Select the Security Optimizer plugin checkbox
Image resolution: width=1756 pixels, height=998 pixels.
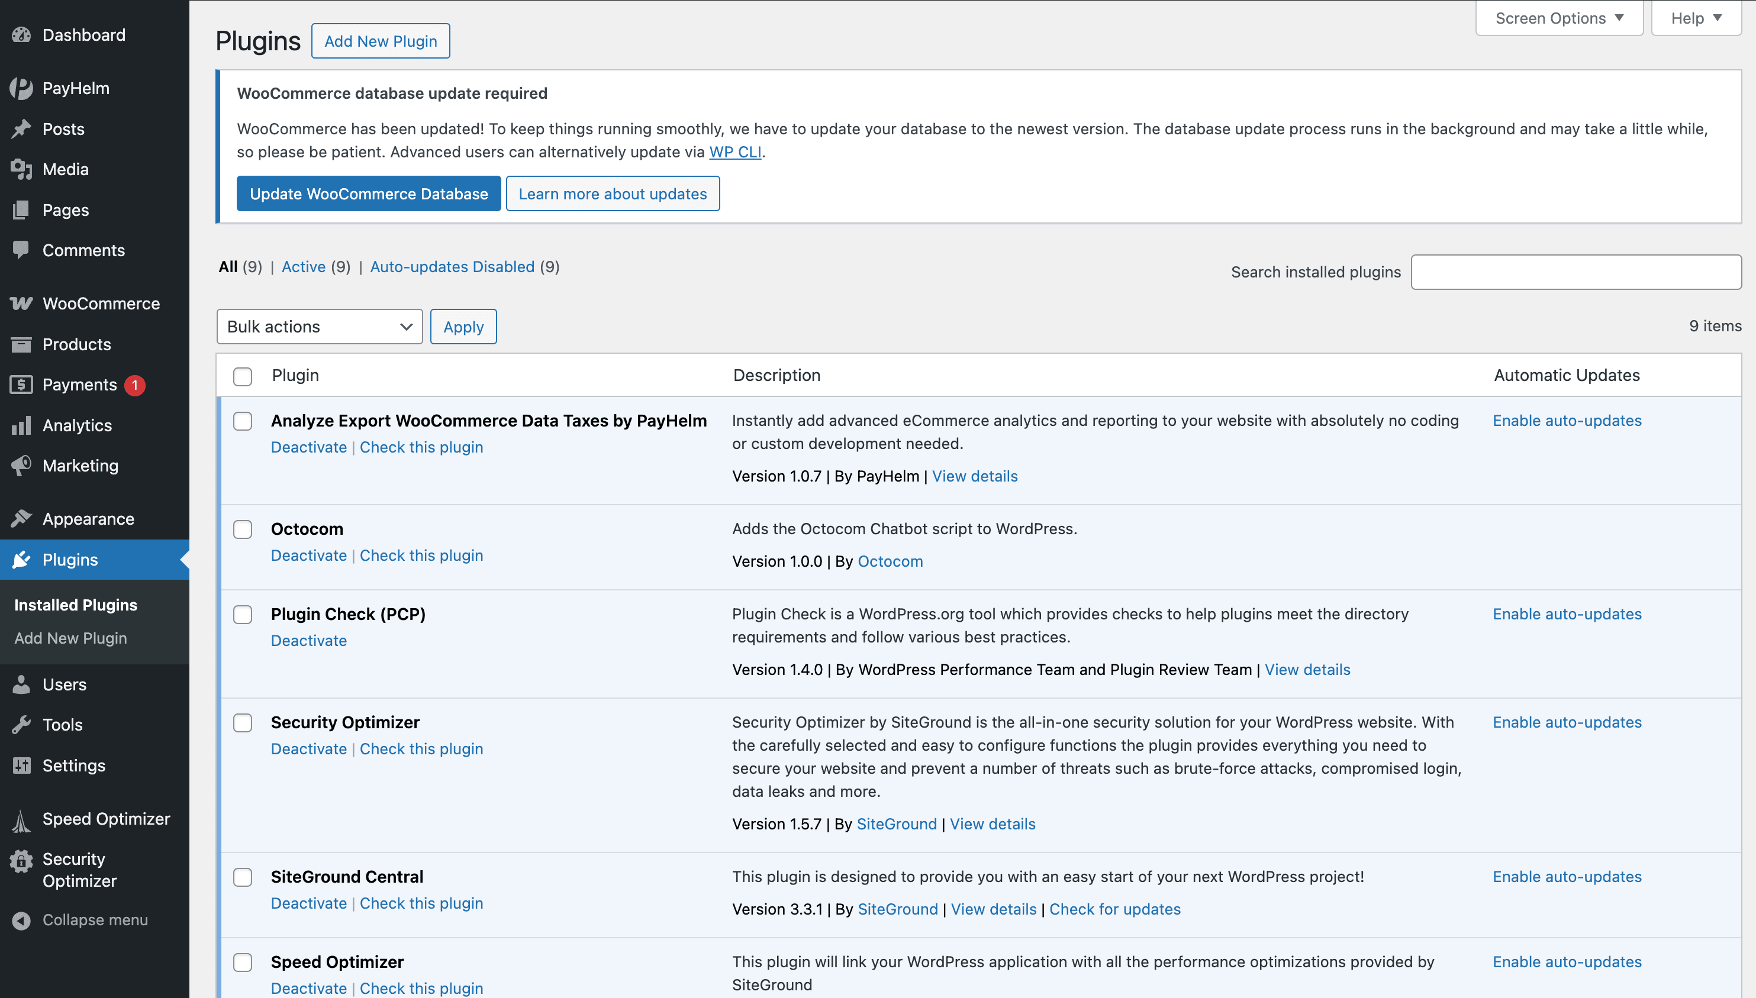click(243, 722)
